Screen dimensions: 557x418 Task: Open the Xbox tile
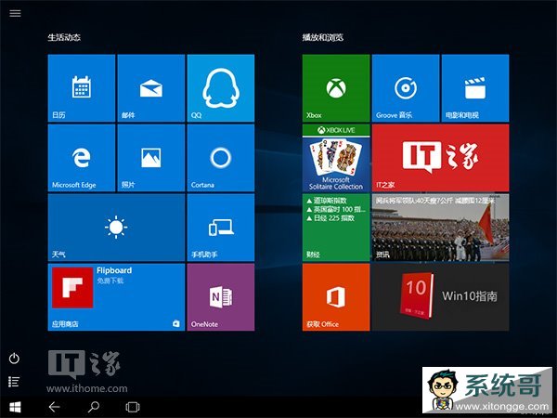[x=336, y=88]
